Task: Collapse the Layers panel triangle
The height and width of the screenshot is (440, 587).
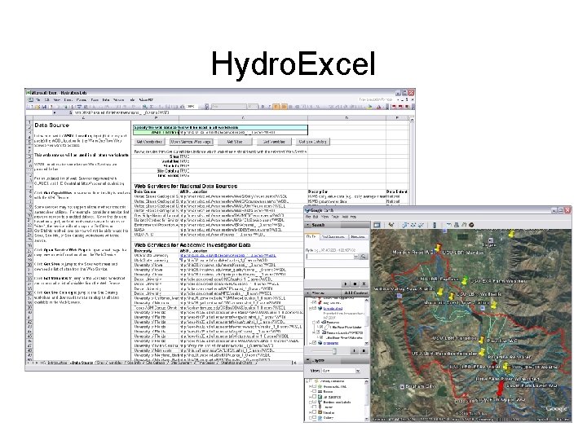Action: (x=307, y=360)
